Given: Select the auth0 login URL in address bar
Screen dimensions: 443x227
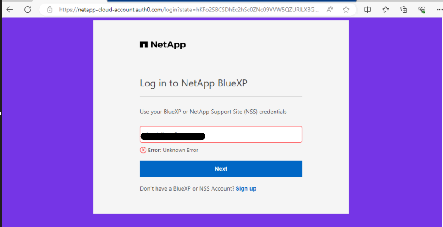Looking at the screenshot, I should click(189, 9).
